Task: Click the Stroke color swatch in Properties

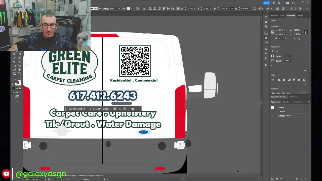Action: pos(272,56)
